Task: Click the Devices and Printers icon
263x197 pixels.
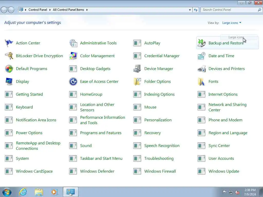Action: [201, 69]
